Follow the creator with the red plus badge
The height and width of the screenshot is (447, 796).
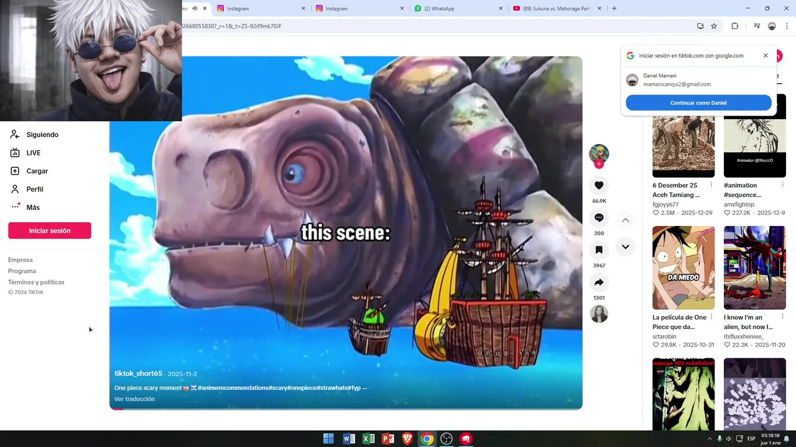coord(599,164)
